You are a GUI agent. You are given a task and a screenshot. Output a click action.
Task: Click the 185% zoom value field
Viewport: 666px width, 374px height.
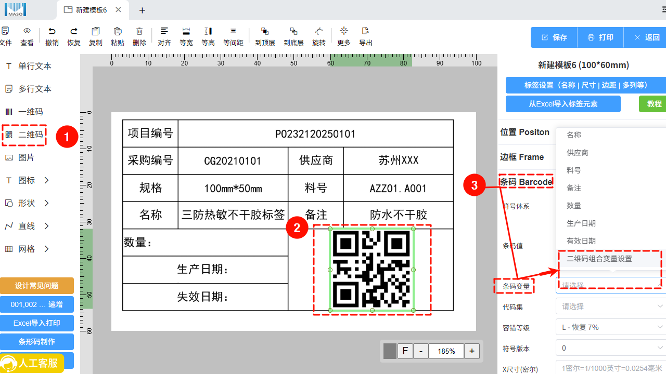[446, 351]
